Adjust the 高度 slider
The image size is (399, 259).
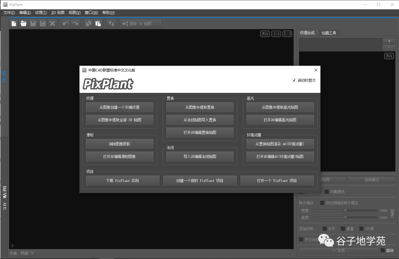[345, 217]
